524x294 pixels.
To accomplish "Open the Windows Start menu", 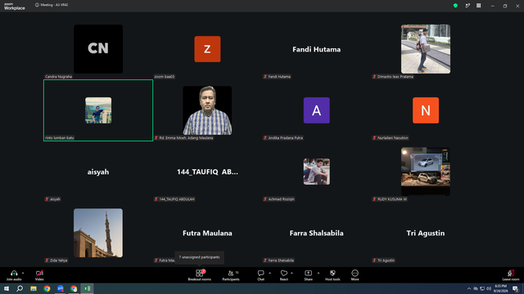I will click(7, 288).
